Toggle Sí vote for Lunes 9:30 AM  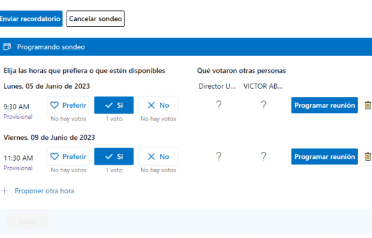tap(114, 105)
